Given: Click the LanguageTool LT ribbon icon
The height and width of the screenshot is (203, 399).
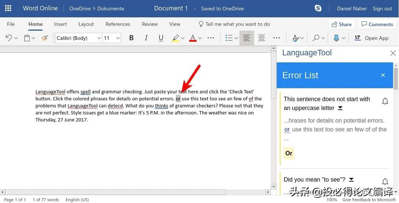Looking at the screenshot, I should [358, 38].
